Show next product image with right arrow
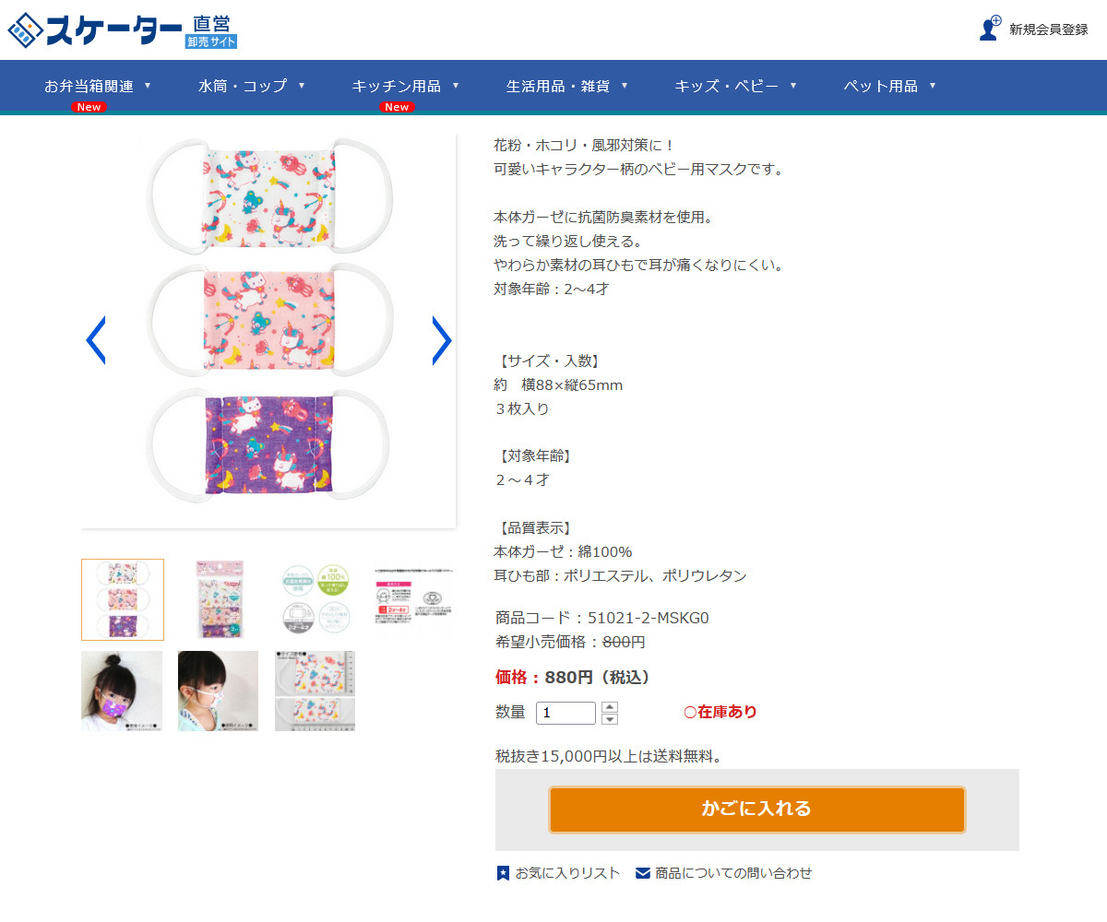Screen dimensions: 1107x922 (x=442, y=340)
